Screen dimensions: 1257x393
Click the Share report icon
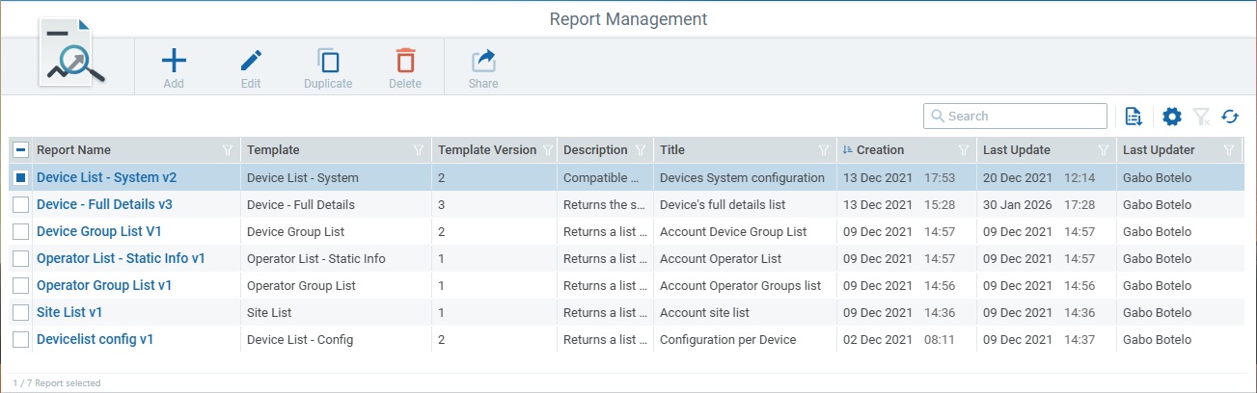click(483, 62)
